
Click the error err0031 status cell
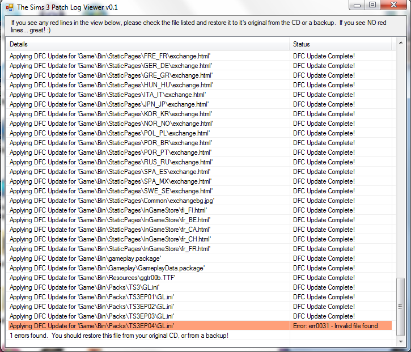(340, 326)
